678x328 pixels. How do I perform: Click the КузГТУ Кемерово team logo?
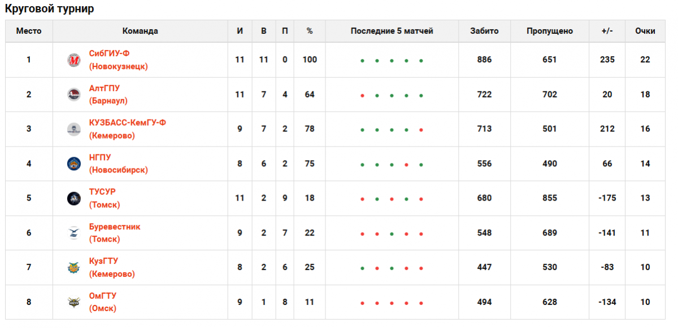click(74, 268)
